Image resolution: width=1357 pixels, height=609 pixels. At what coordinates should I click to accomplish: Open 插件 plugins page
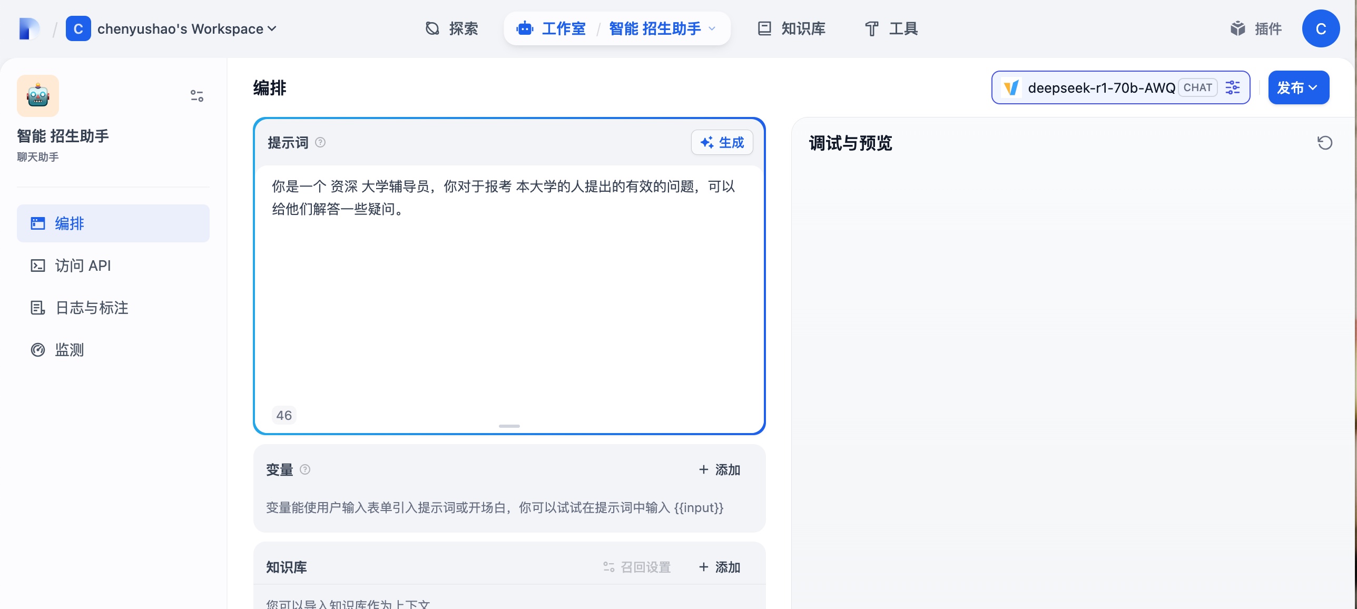click(1256, 28)
